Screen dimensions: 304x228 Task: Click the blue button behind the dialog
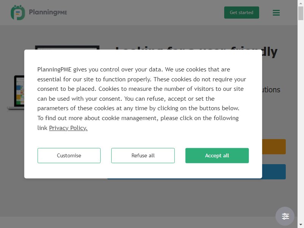pyautogui.click(x=274, y=172)
